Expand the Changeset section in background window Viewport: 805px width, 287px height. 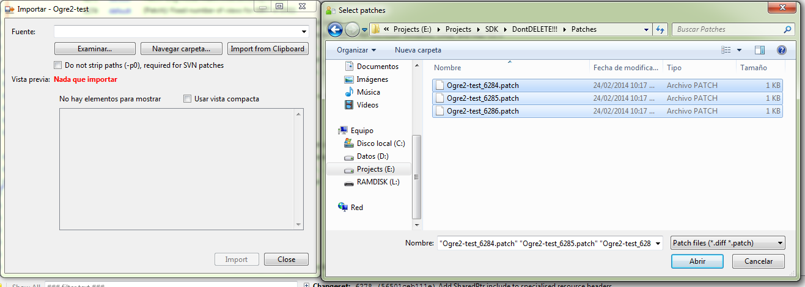point(307,285)
